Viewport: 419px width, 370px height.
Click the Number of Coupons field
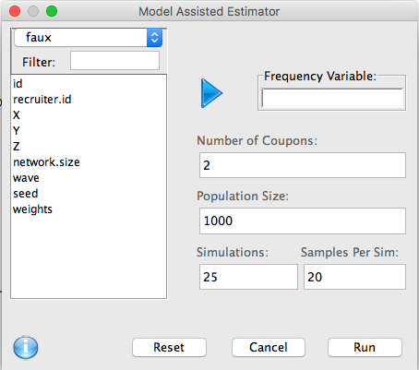pos(303,165)
